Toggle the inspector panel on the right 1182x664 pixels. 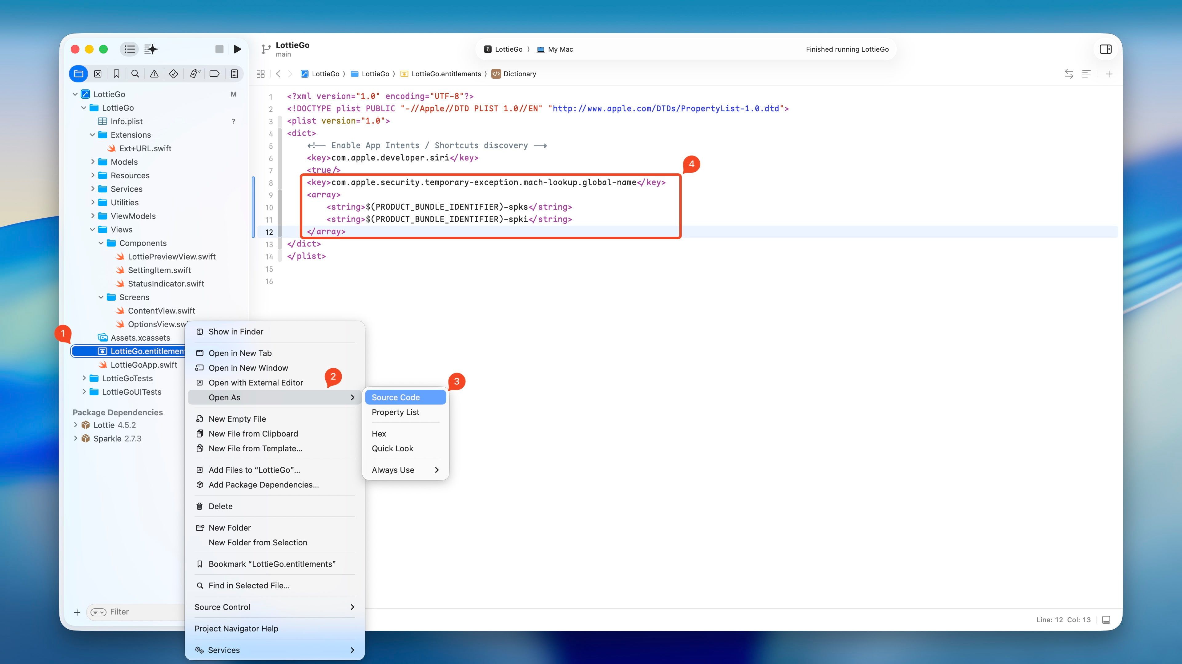[x=1105, y=49]
